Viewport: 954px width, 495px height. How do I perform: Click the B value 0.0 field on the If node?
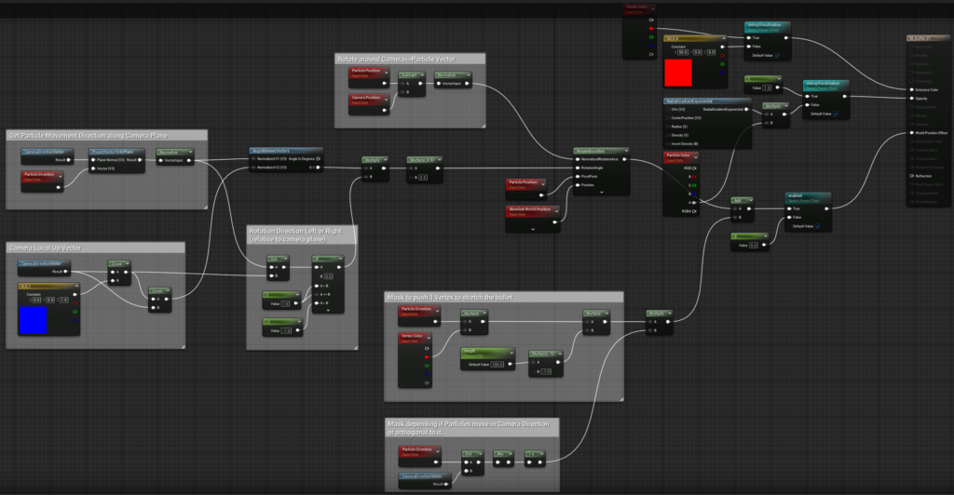tap(329, 275)
